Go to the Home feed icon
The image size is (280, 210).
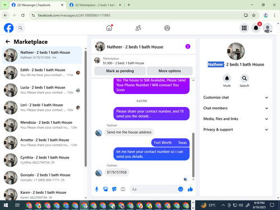click(x=109, y=28)
